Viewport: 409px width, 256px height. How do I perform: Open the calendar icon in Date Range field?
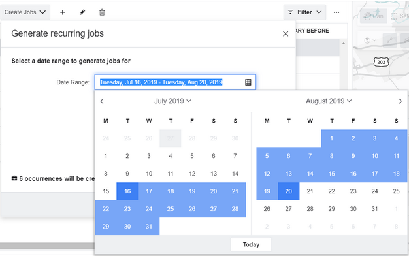point(248,82)
